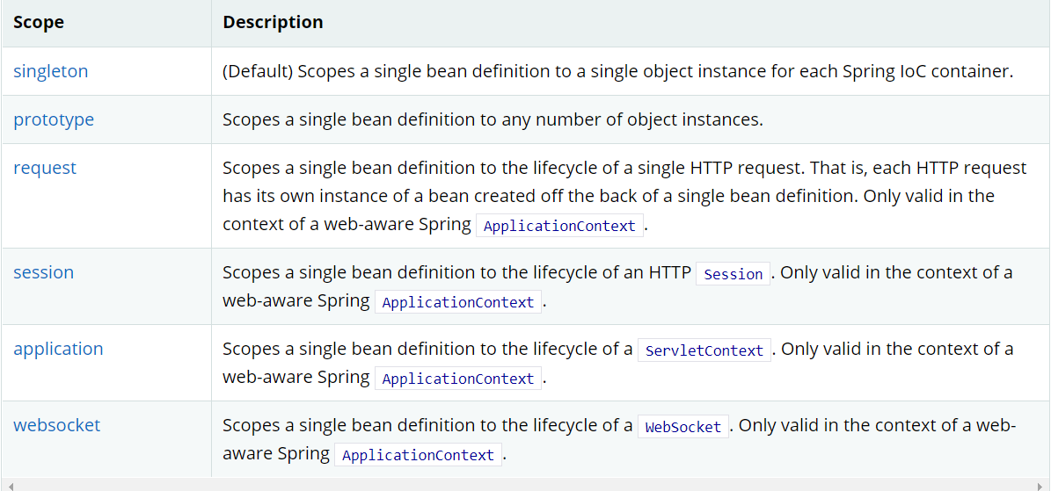Click ApplicationContext in the request row
This screenshot has height=491, width=1051.
[559, 226]
